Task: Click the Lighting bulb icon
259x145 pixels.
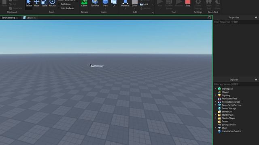Action: 219,95
